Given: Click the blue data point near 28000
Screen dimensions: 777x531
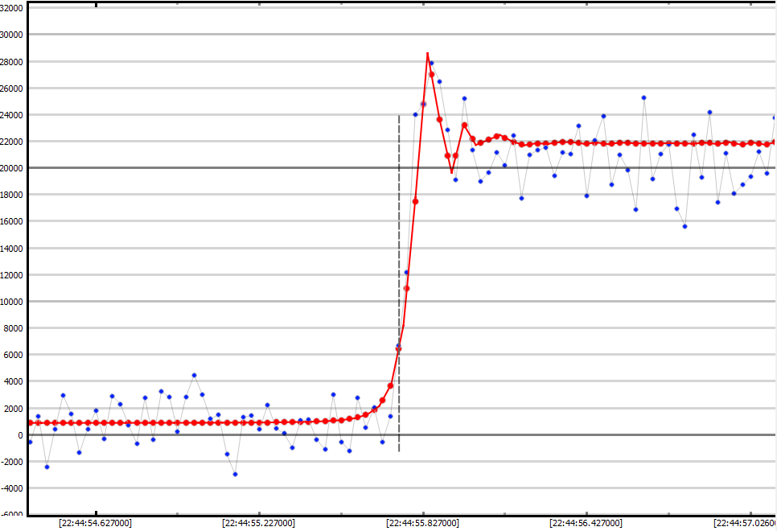Looking at the screenshot, I should tap(431, 63).
